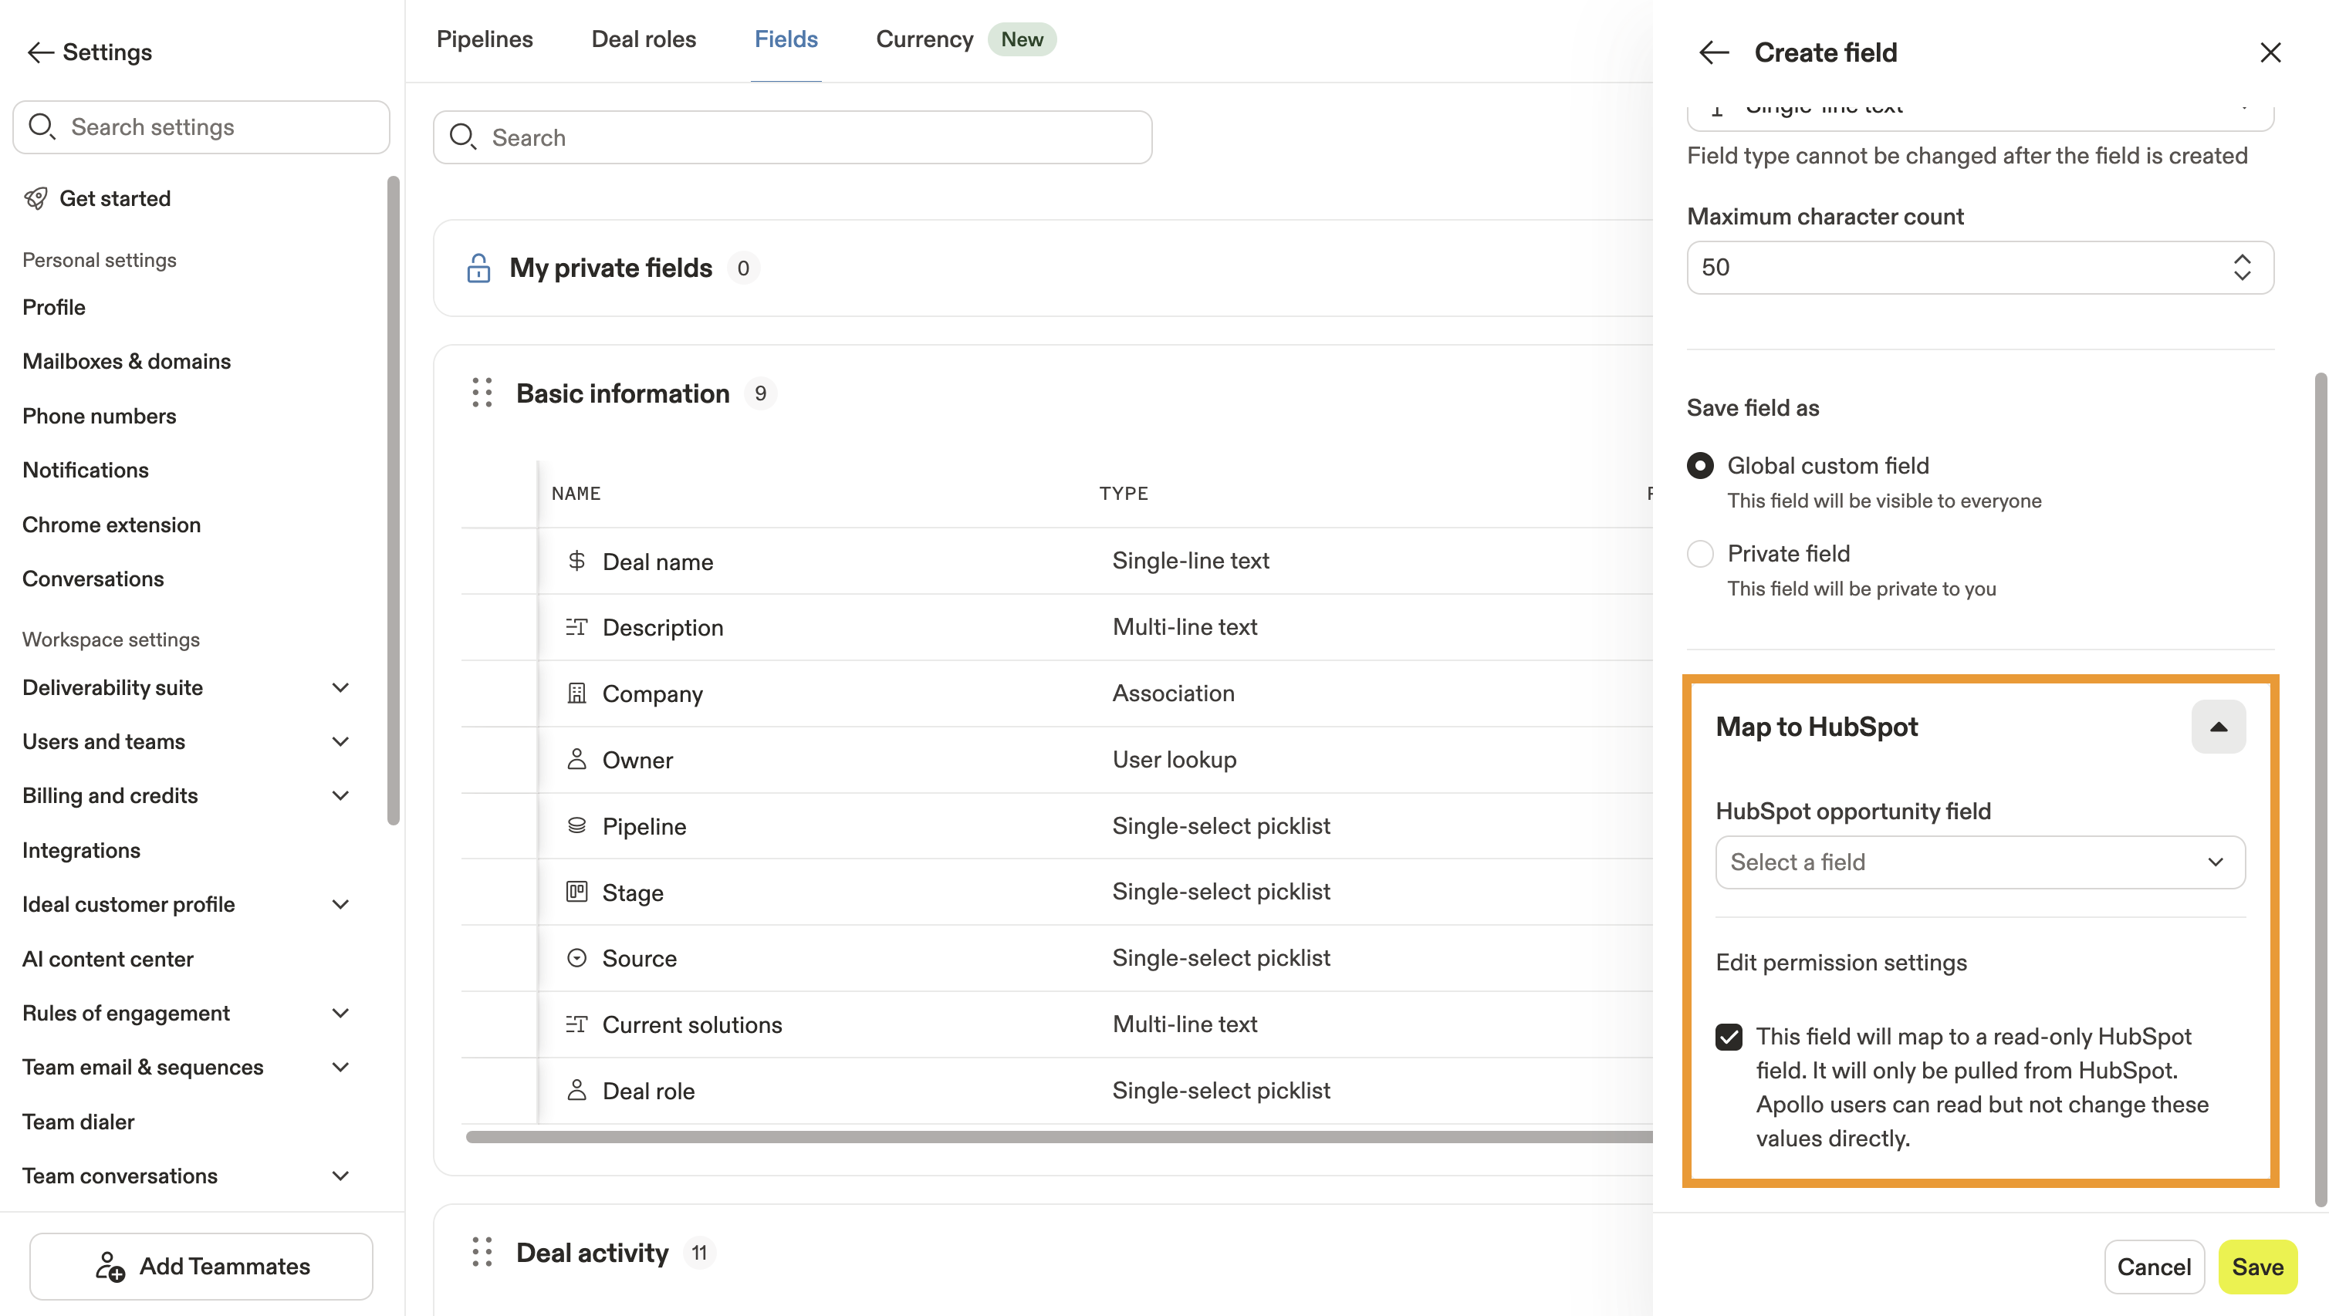Select the Global custom field radio button
The width and height of the screenshot is (2329, 1316).
click(x=1700, y=465)
